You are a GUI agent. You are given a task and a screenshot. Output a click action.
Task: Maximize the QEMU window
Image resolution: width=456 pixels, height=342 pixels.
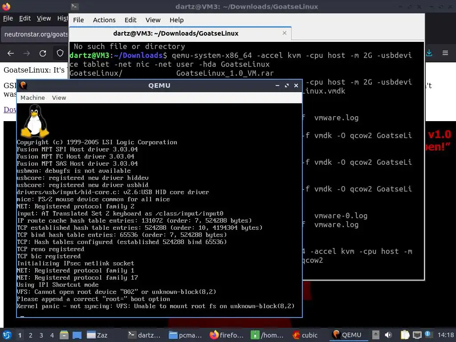(287, 85)
